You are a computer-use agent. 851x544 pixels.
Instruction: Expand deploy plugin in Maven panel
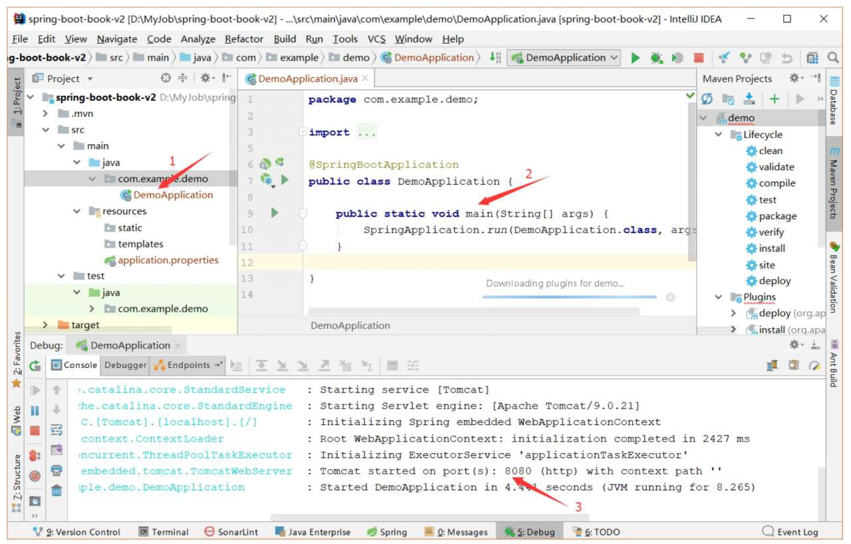click(x=733, y=314)
